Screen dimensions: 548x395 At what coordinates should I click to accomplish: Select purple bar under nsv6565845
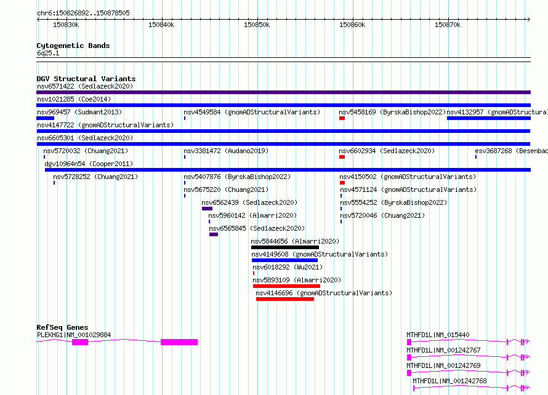click(x=214, y=234)
